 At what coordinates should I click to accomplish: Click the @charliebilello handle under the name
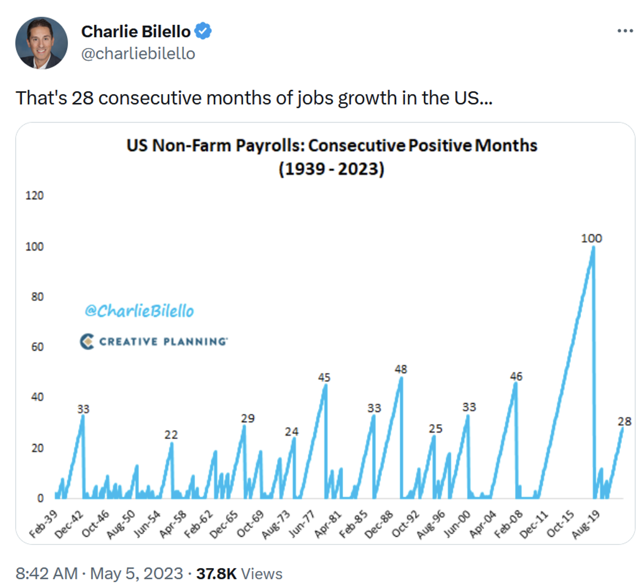click(x=138, y=54)
